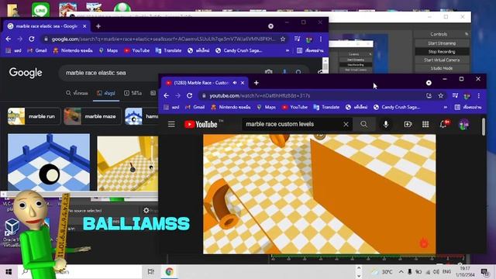Switch to Videos tab on Google

(x=133, y=93)
